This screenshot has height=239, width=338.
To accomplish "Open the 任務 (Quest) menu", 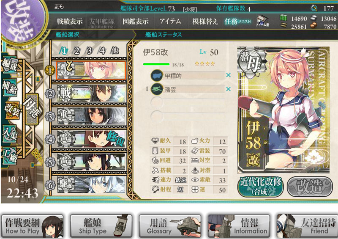I will 238,22.
